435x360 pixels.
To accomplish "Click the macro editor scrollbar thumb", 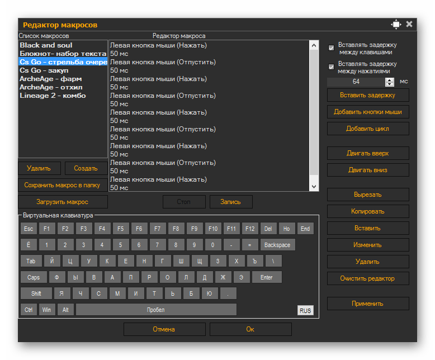I will click(x=314, y=112).
